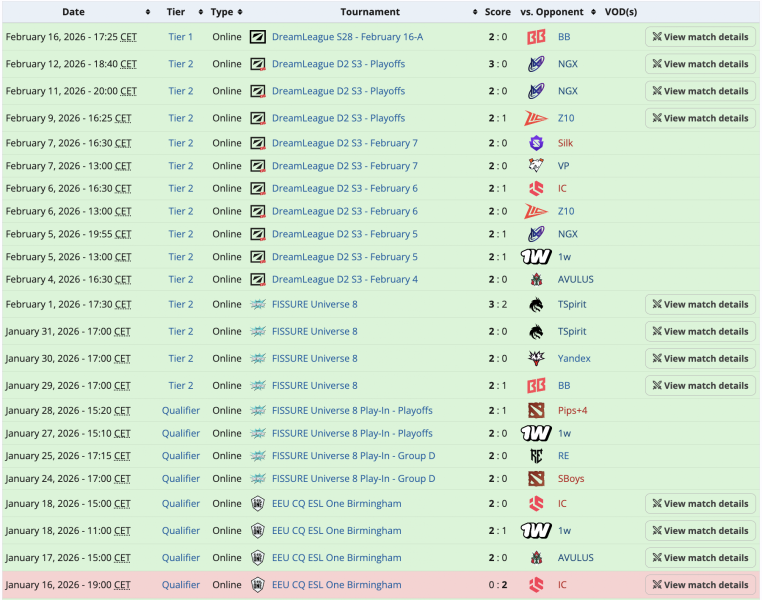Click the Pips+4 team Dota logo icon
Image resolution: width=762 pixels, height=600 pixels.
pos(536,410)
